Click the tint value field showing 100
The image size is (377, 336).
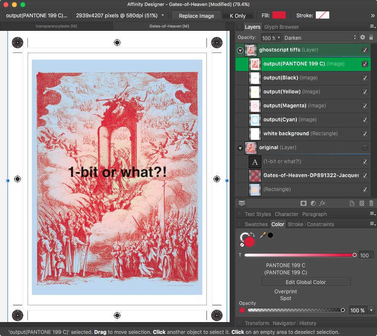click(x=366, y=255)
